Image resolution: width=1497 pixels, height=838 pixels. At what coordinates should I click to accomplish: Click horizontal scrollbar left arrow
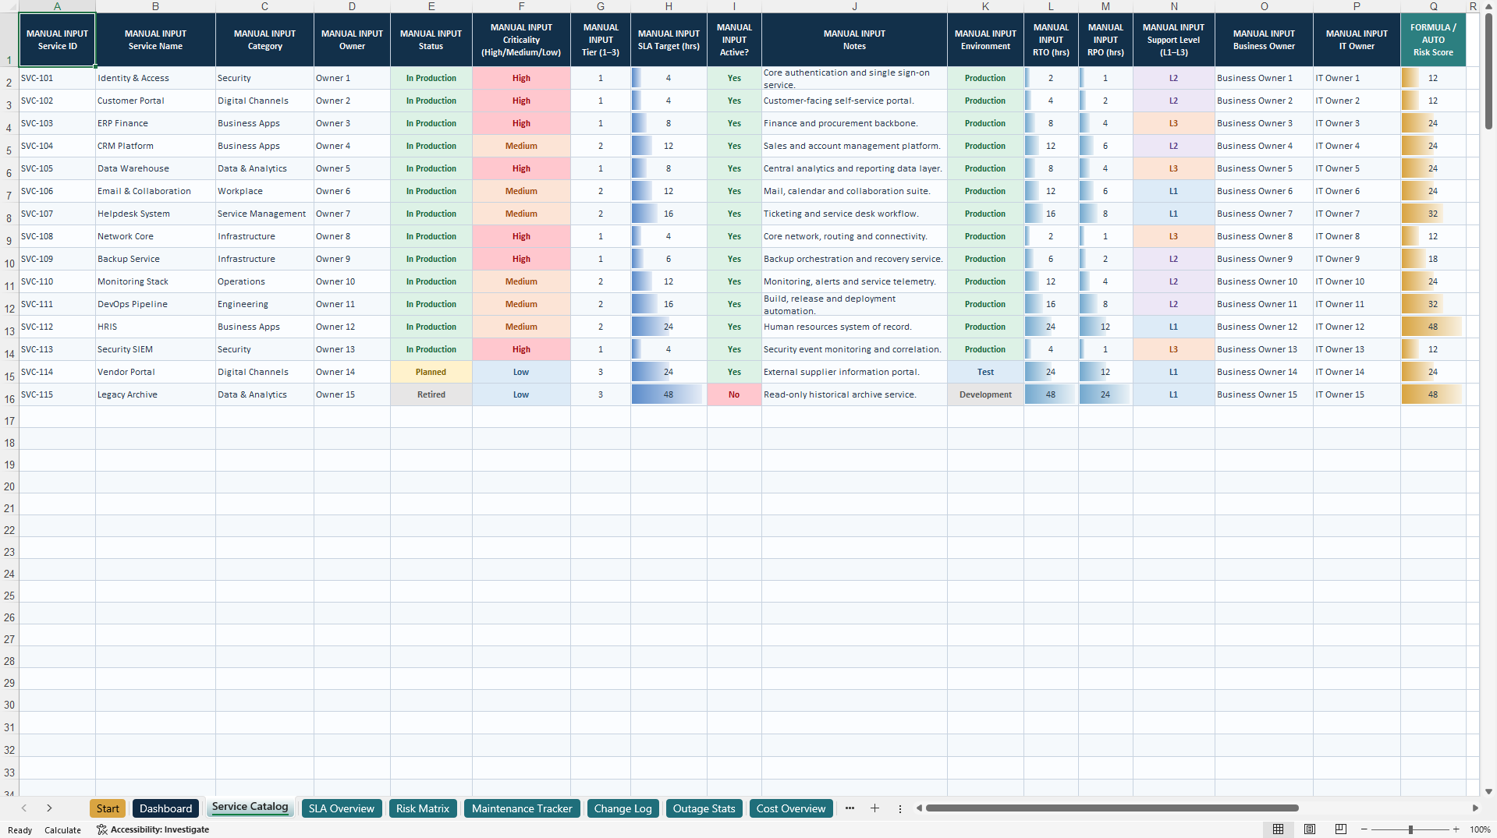point(920,808)
